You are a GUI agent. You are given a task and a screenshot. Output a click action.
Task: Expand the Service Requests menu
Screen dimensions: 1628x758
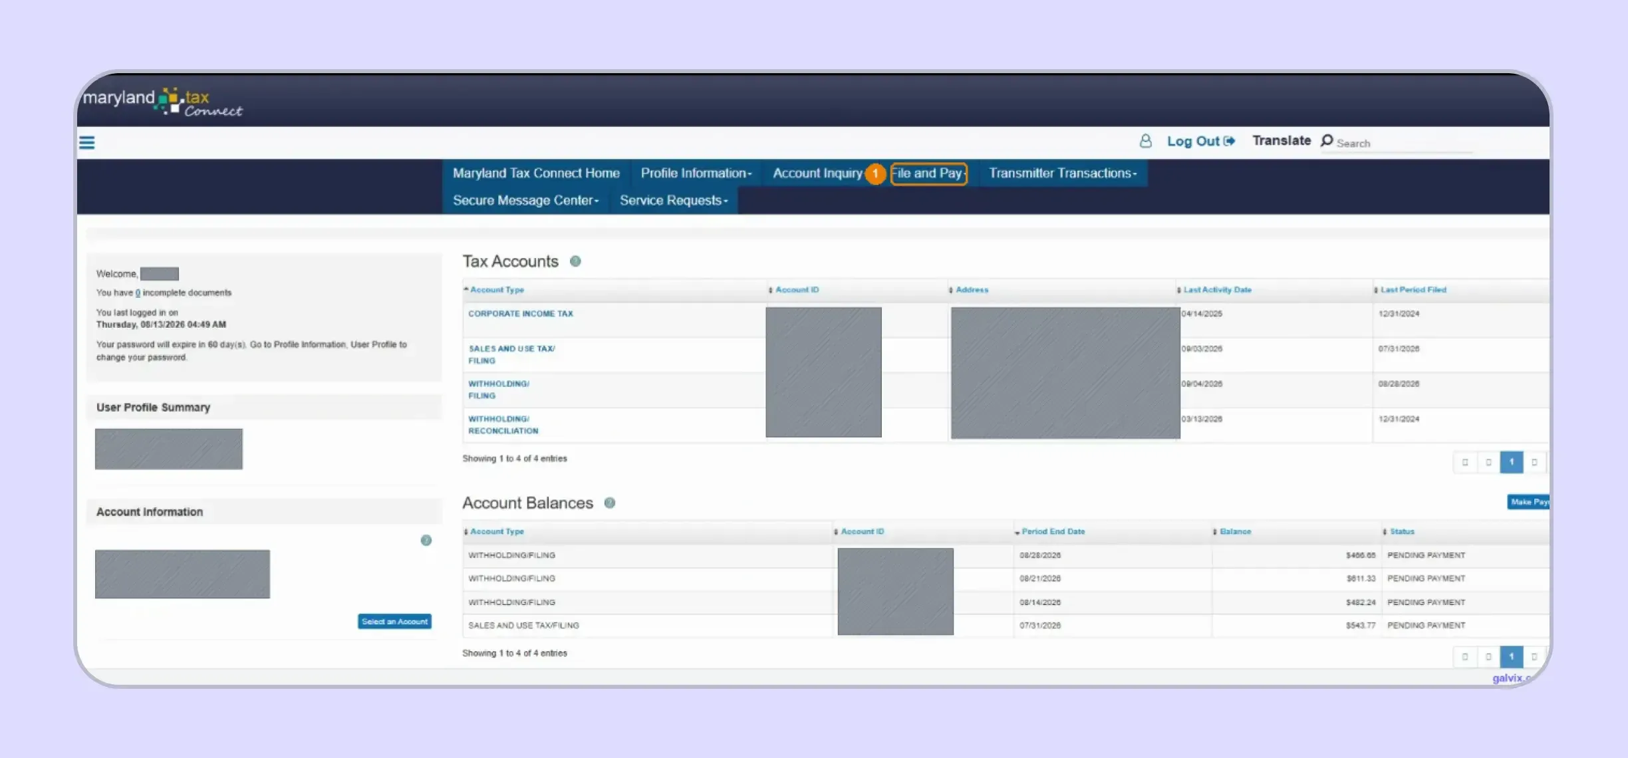pyautogui.click(x=673, y=201)
